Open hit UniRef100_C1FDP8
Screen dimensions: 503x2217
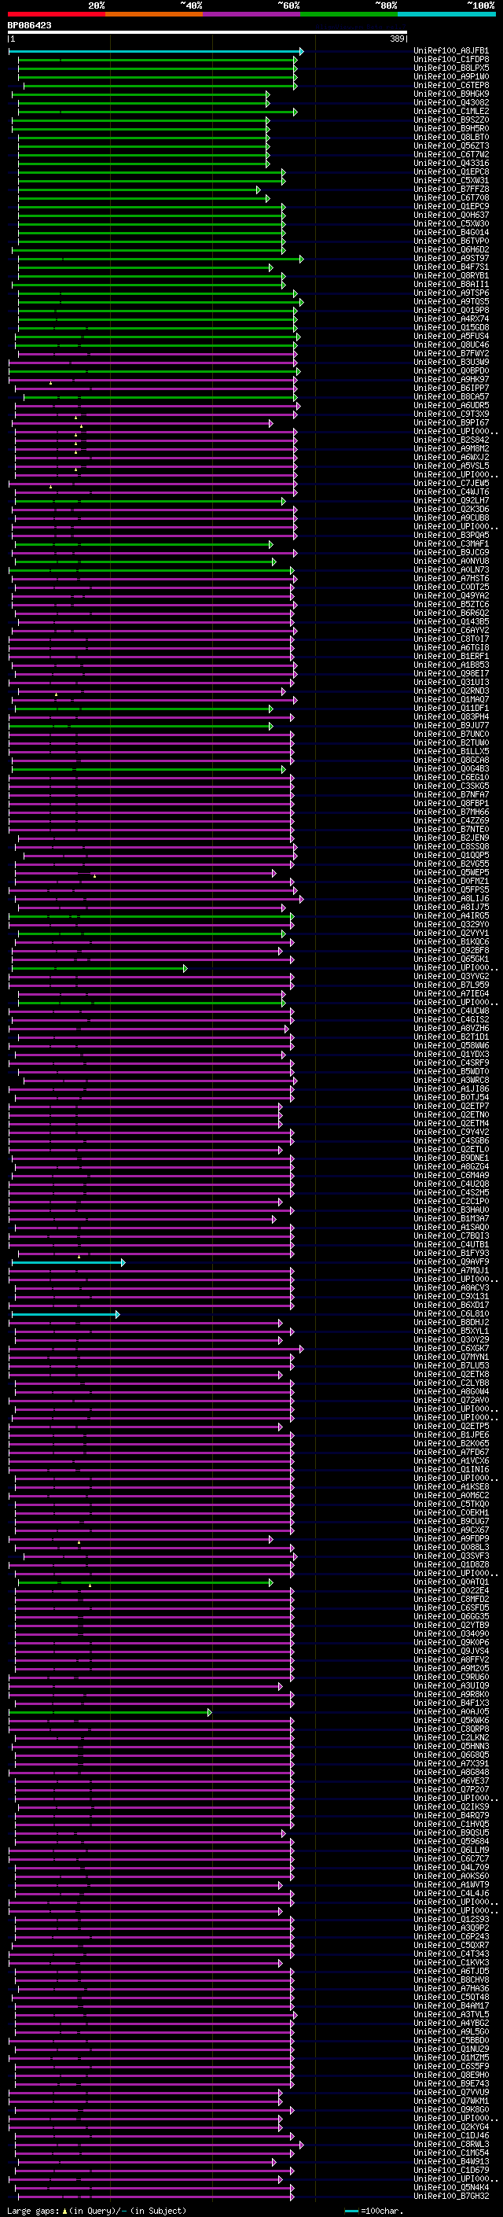(450, 60)
